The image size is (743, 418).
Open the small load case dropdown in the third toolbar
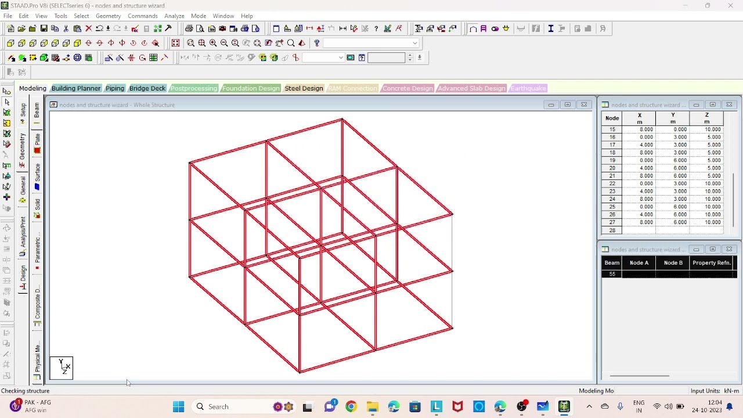pos(324,57)
